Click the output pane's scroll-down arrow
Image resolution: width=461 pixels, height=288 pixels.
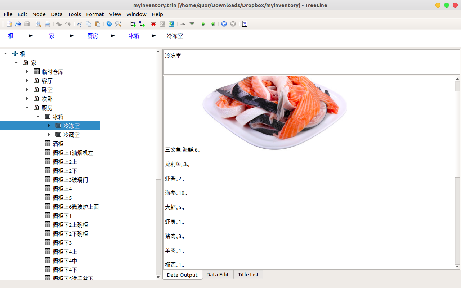tap(457, 267)
